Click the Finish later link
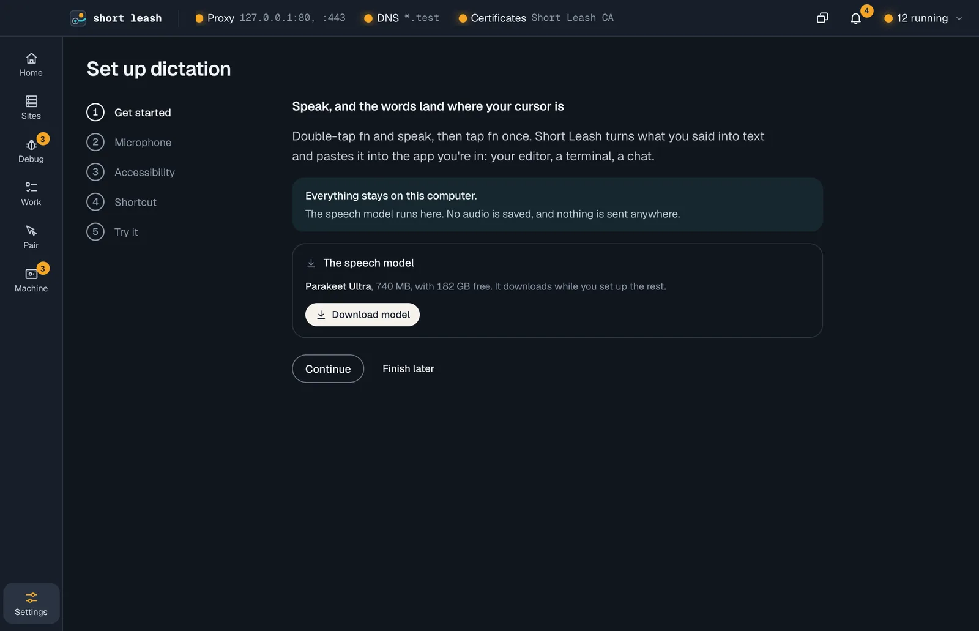The width and height of the screenshot is (979, 631). click(x=408, y=368)
